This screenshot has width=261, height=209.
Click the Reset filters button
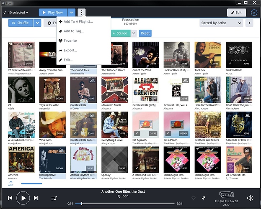coord(145,33)
